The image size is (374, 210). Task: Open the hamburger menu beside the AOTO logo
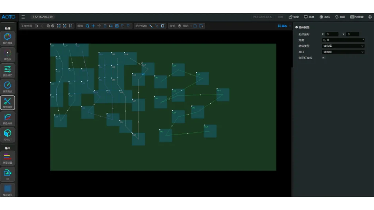tap(23, 17)
